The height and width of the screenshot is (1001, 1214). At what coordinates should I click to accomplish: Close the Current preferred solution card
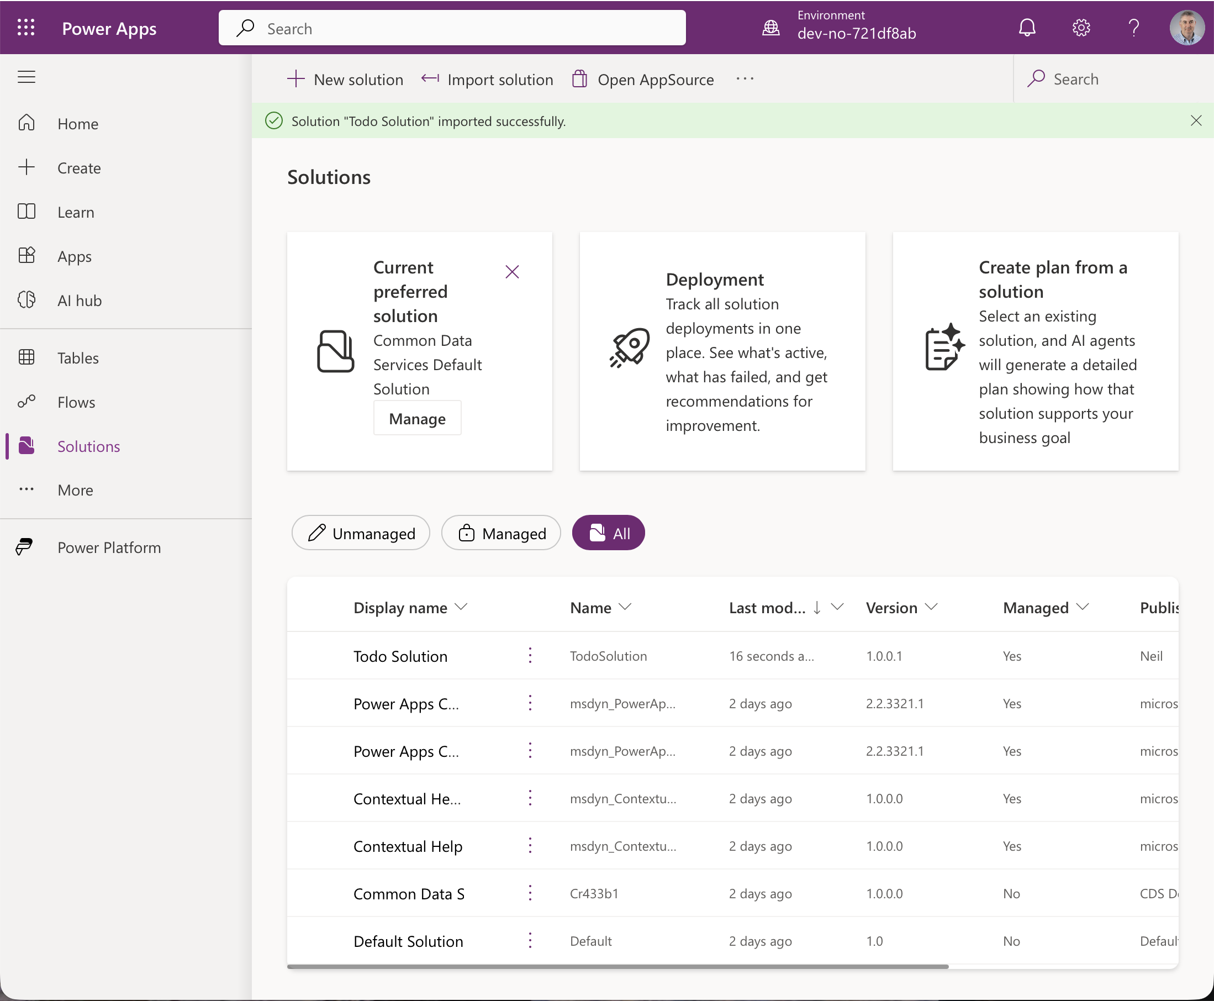tap(512, 272)
